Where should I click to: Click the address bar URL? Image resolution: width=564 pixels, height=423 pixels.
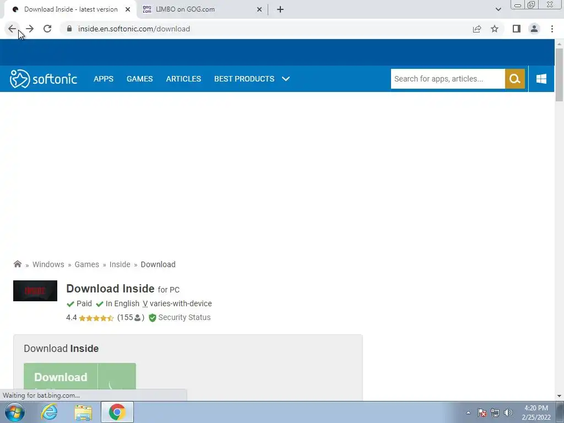(x=134, y=29)
